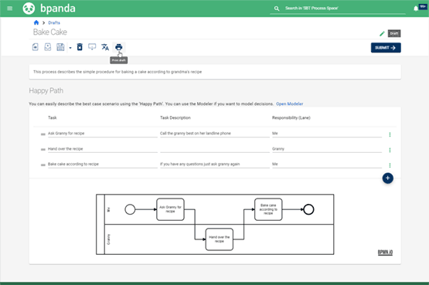
Task: Click the save floppy disk icon
Action: coord(60,47)
